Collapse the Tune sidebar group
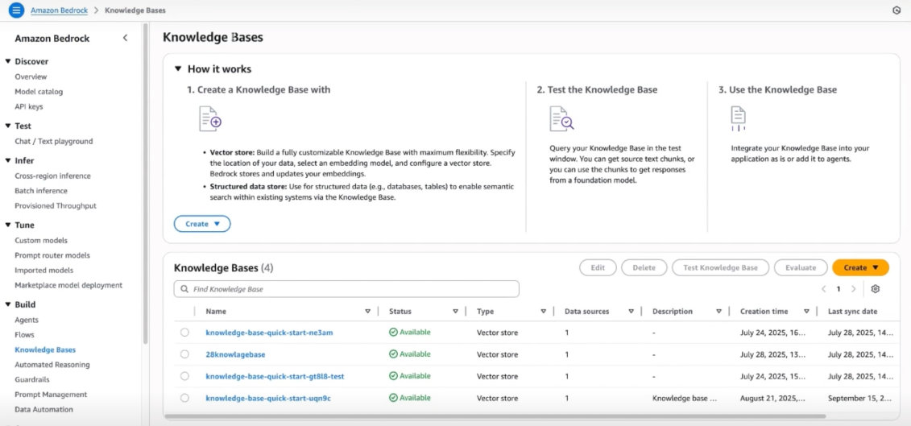 click(8, 225)
